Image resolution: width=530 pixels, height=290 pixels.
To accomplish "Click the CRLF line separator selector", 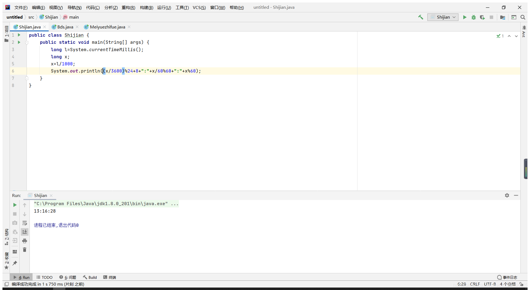I will click(475, 284).
